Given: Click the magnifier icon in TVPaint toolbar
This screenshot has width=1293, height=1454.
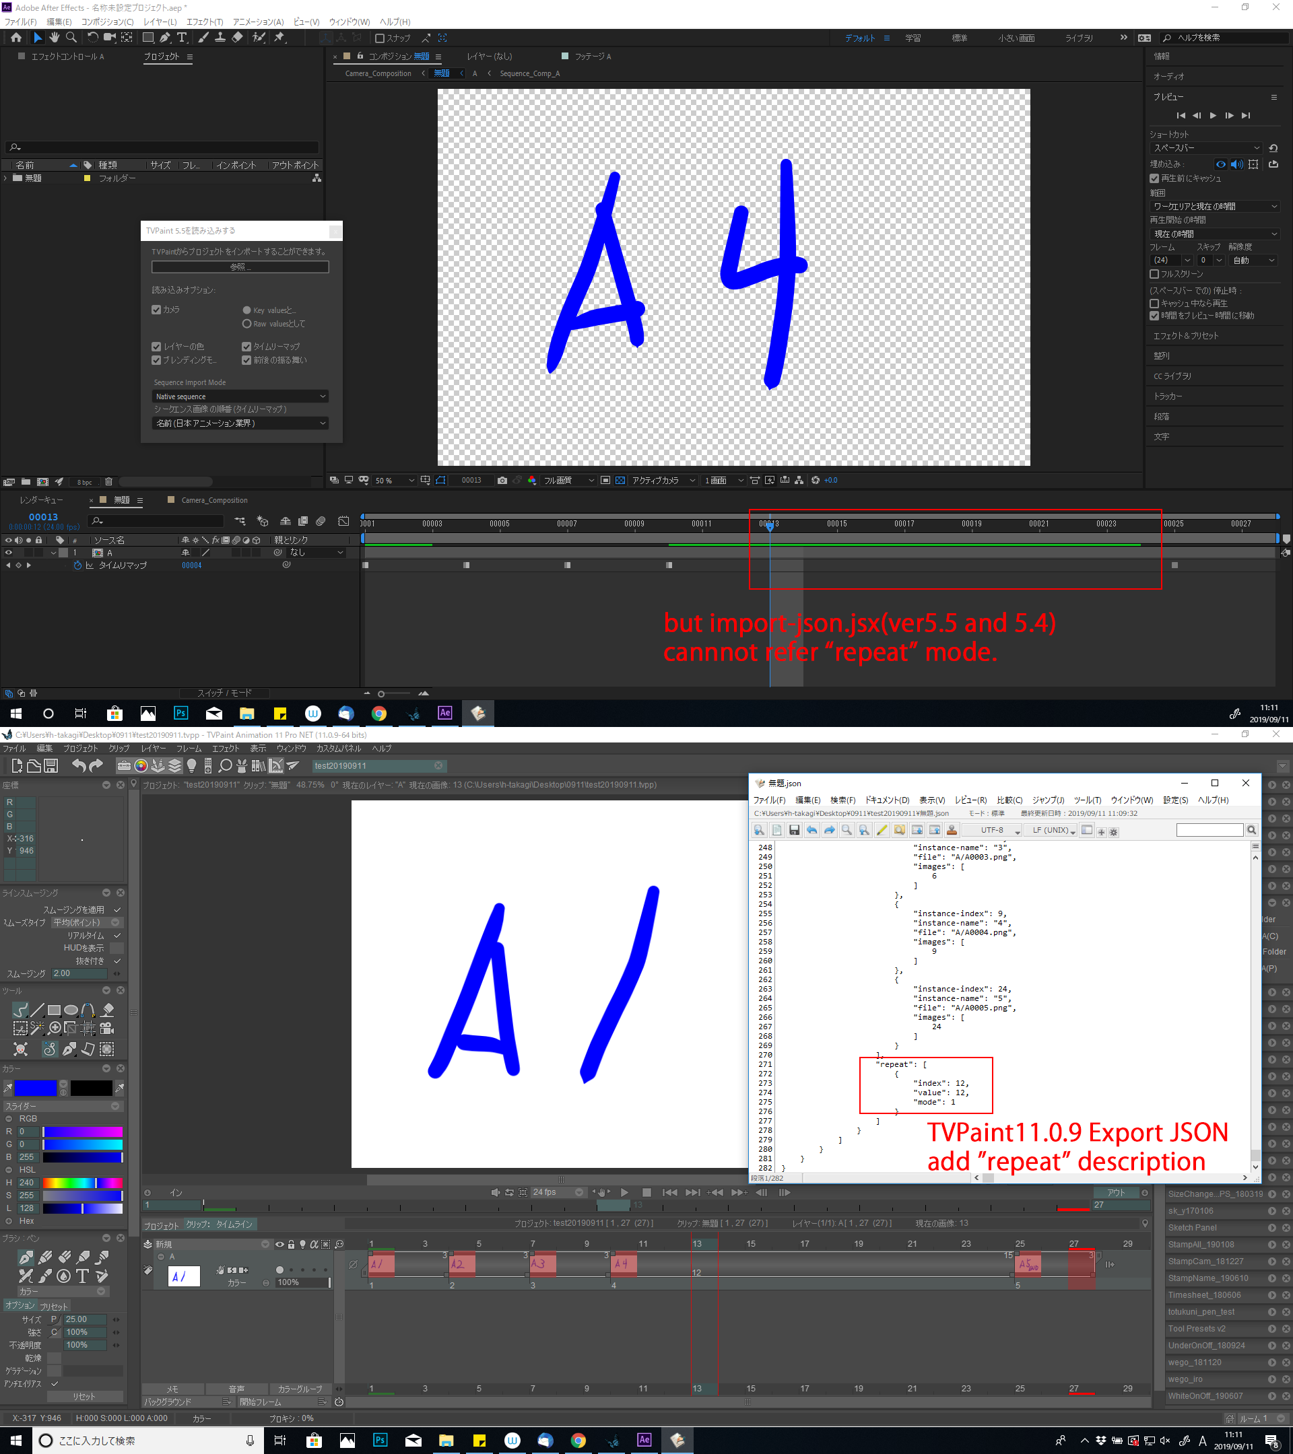Looking at the screenshot, I should pos(225,765).
